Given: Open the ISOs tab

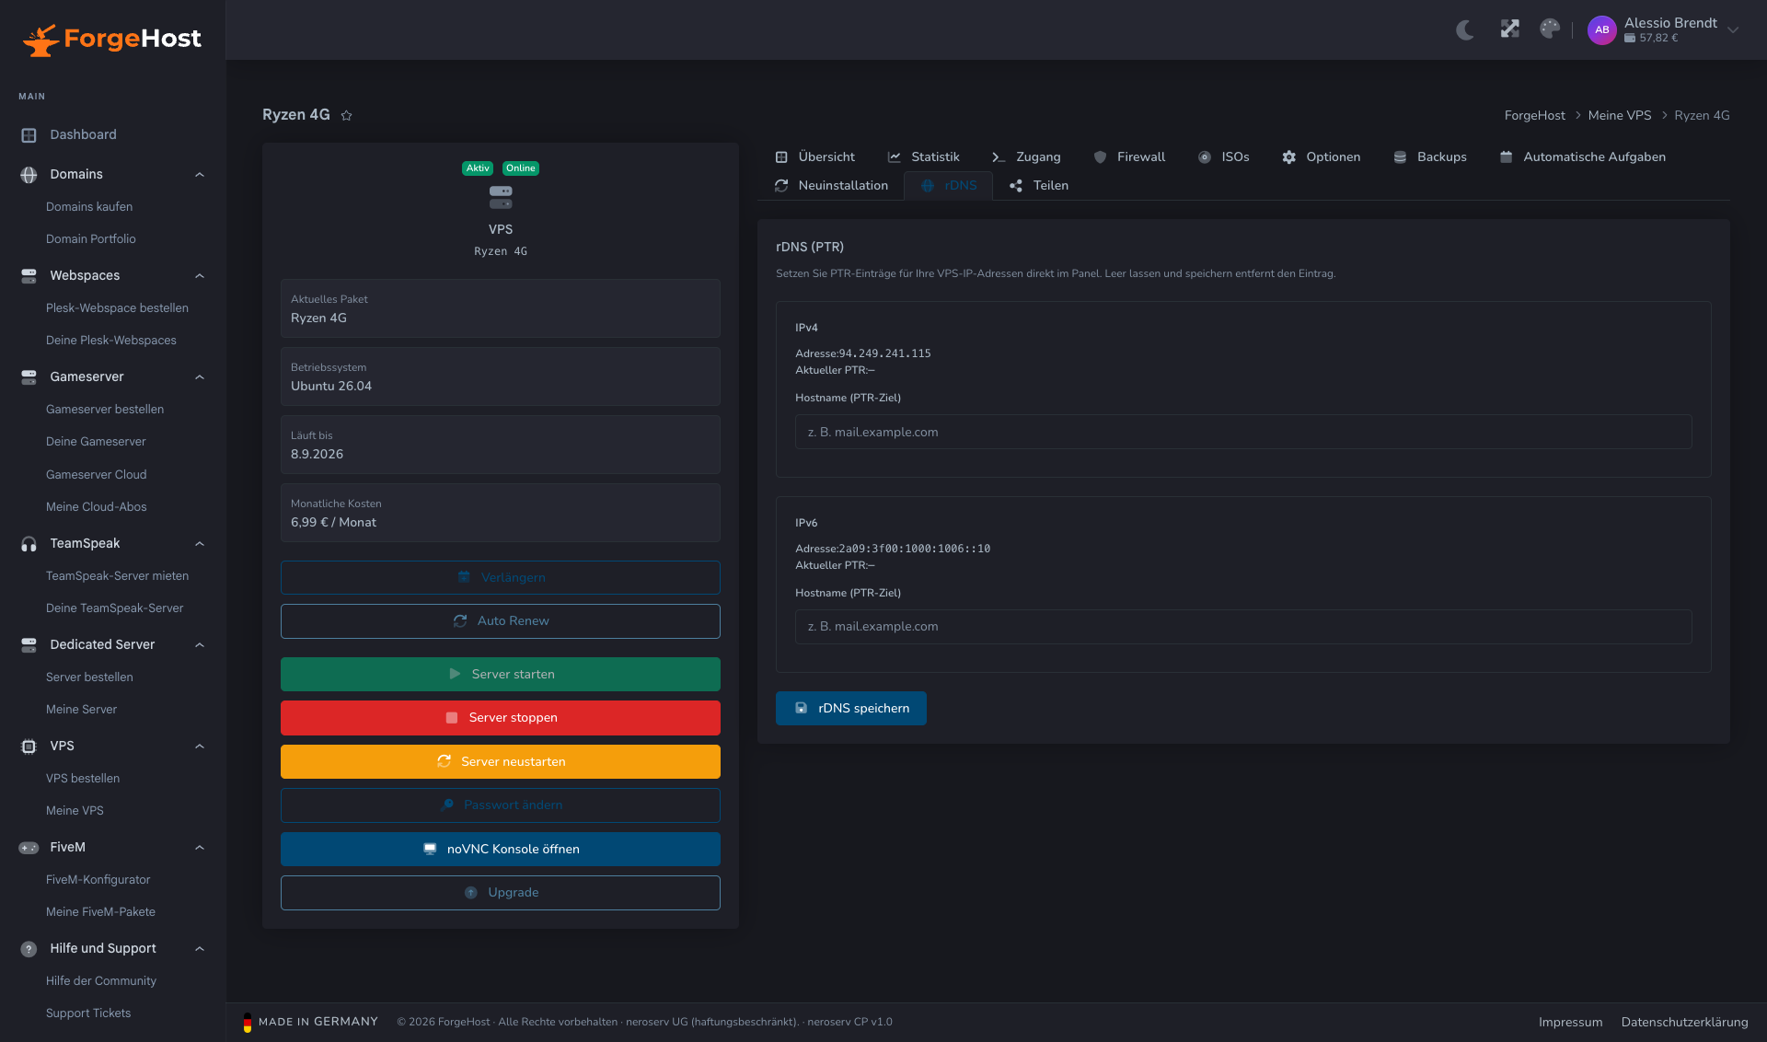Looking at the screenshot, I should pyautogui.click(x=1224, y=157).
